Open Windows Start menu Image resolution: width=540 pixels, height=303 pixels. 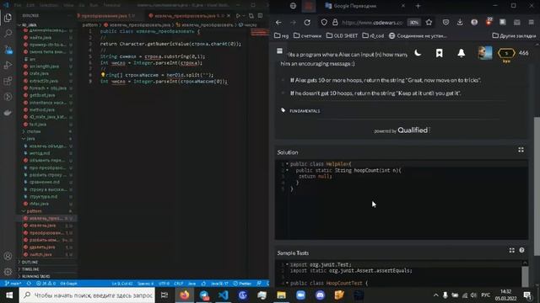(9, 295)
